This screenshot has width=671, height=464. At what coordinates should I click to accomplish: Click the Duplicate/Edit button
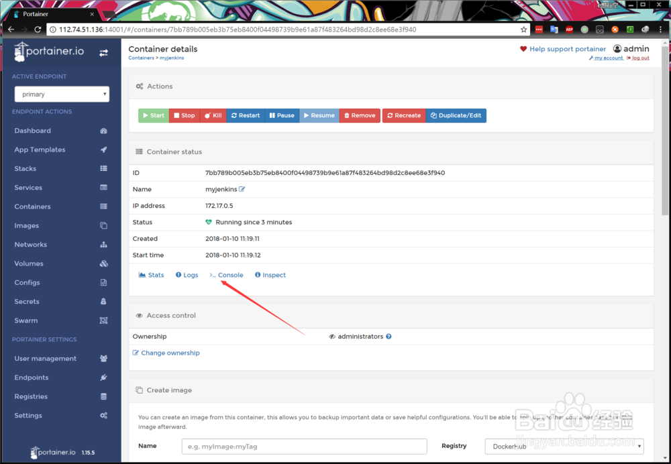click(456, 115)
